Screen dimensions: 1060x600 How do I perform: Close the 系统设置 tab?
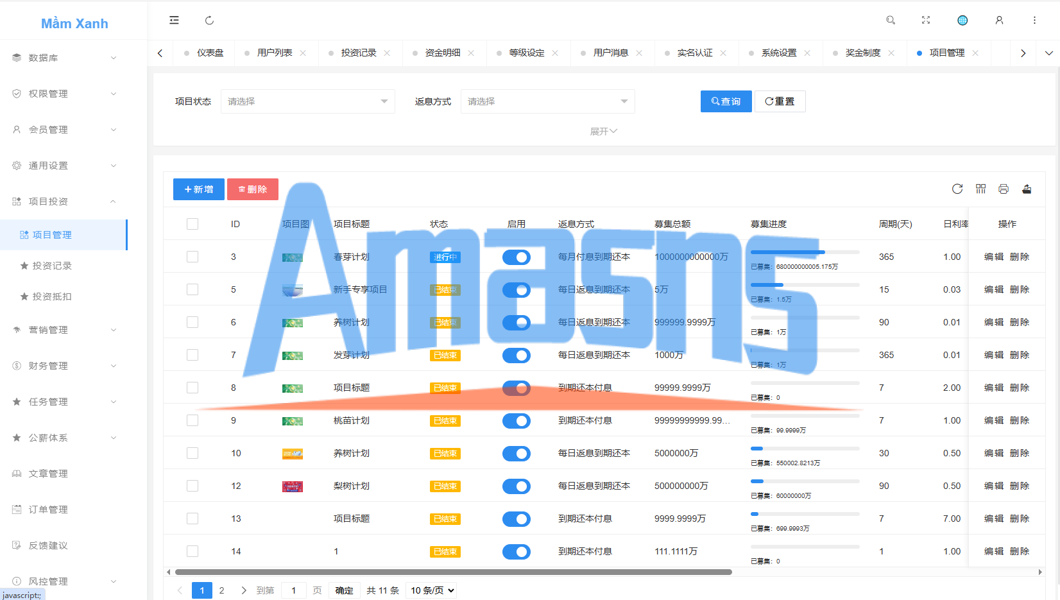807,53
